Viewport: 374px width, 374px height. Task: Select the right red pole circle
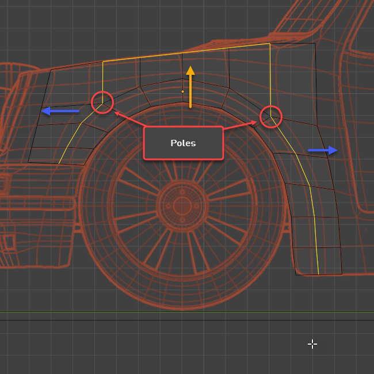[x=270, y=117]
